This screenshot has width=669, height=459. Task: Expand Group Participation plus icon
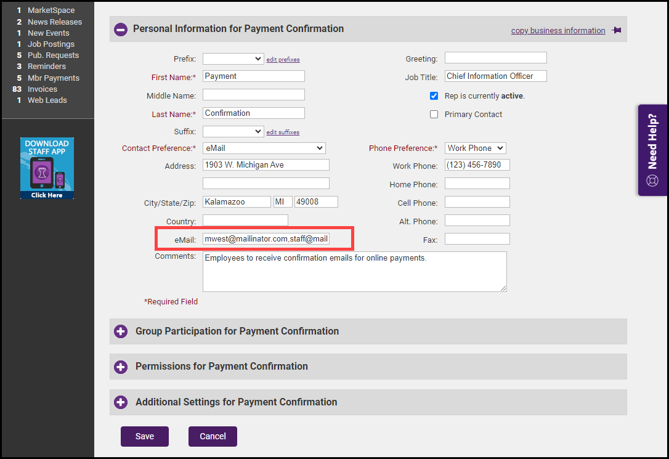[x=121, y=331]
